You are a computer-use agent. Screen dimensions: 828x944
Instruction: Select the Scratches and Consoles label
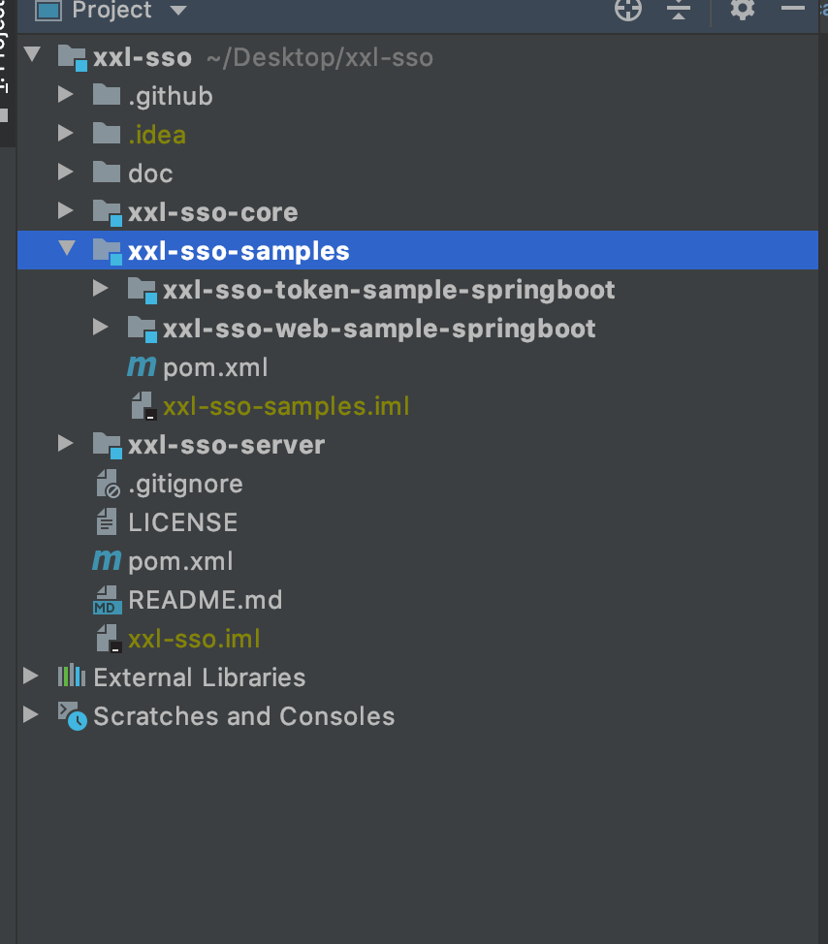[244, 716]
